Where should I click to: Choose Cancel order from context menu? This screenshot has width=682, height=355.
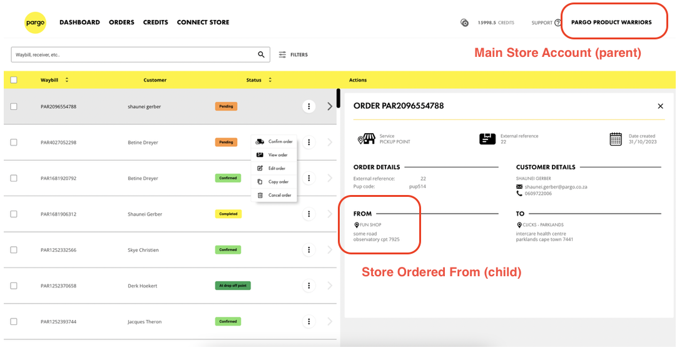pos(274,195)
